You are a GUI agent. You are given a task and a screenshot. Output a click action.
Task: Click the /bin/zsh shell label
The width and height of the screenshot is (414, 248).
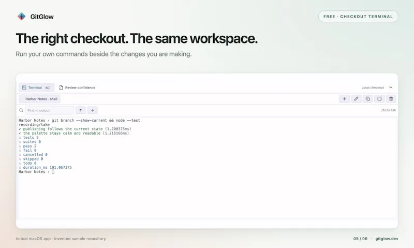389,110
